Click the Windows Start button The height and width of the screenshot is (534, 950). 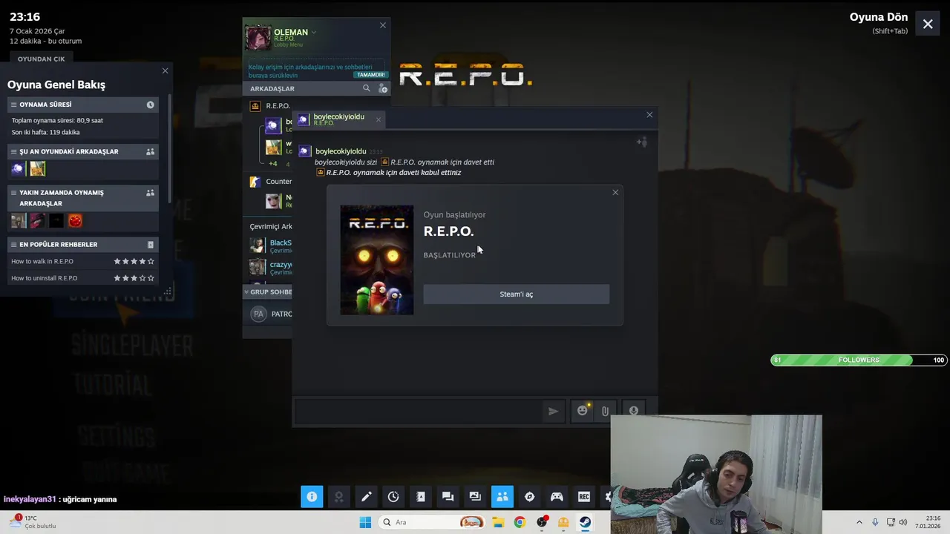click(x=365, y=522)
